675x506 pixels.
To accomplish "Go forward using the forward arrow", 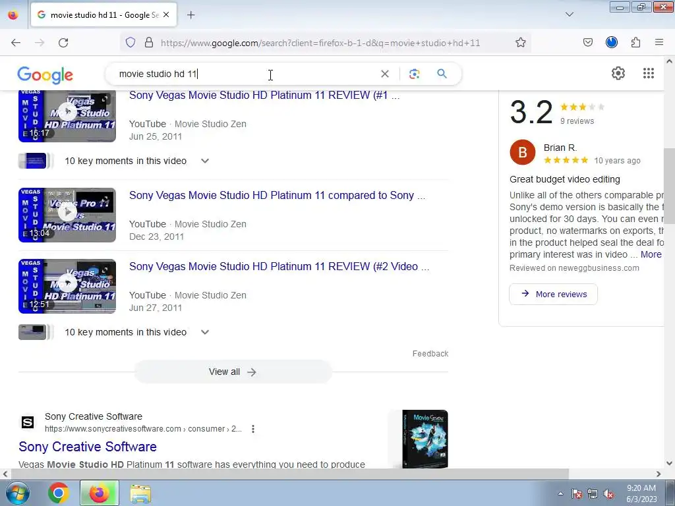I will point(40,43).
